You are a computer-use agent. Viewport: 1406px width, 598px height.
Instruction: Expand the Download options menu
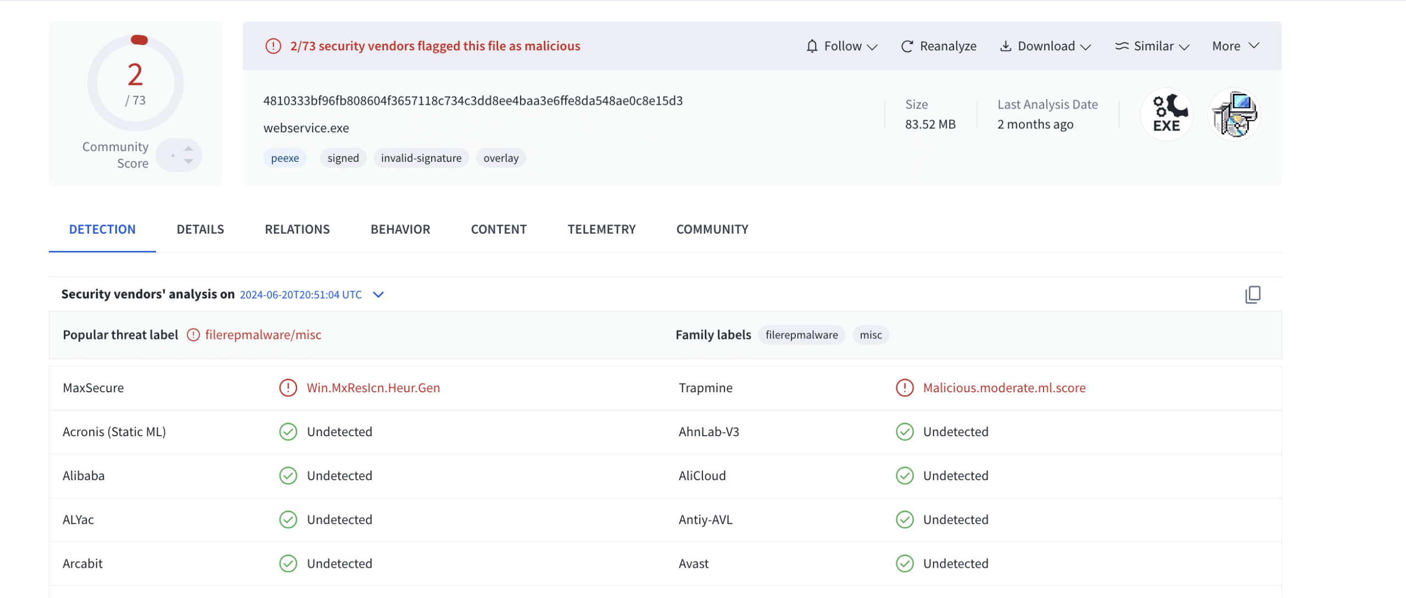pyautogui.click(x=1045, y=47)
